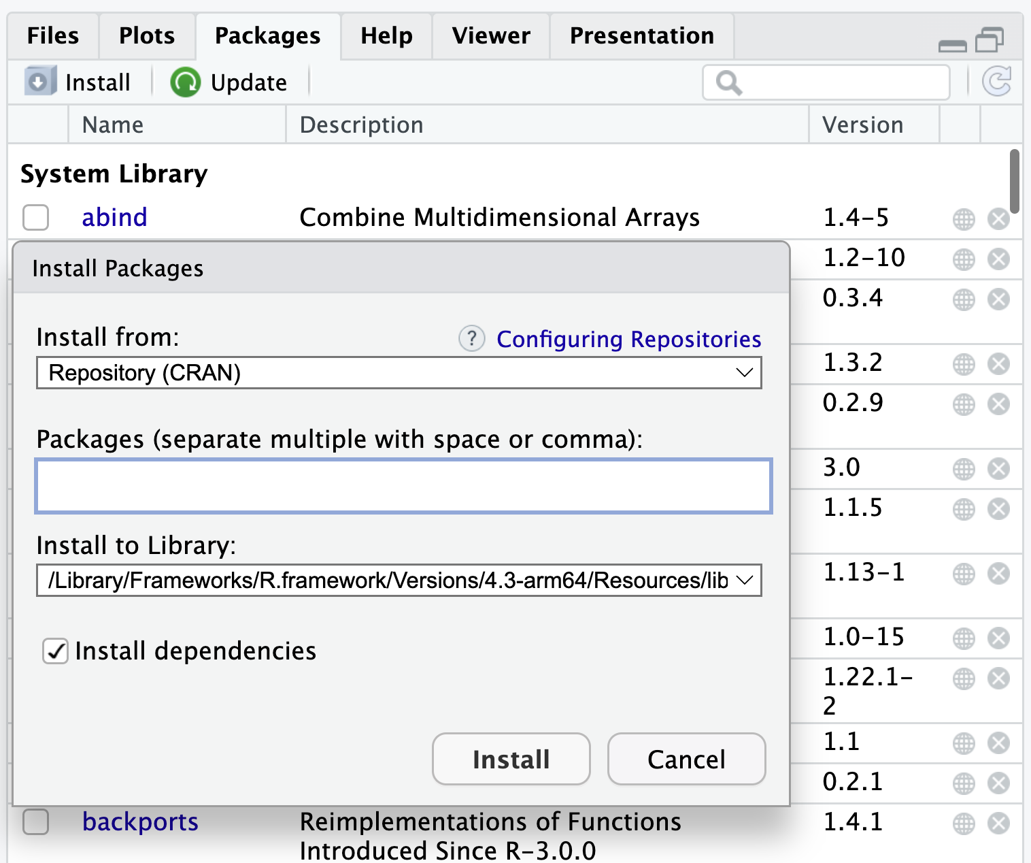Click the search magnifier icon
Screen dimensions: 1031x863
pyautogui.click(x=730, y=82)
